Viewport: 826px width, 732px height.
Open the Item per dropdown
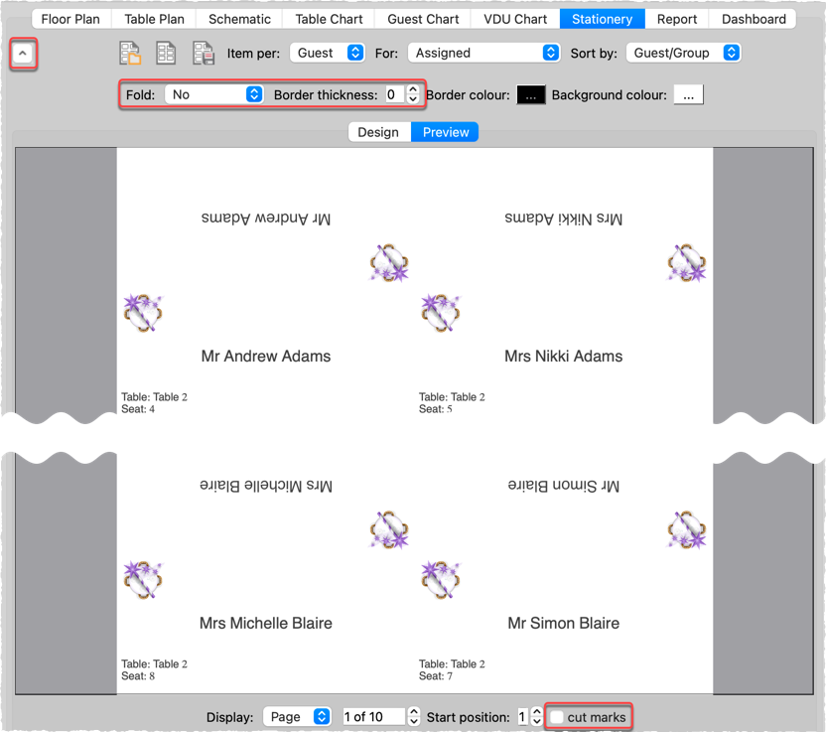tap(328, 53)
